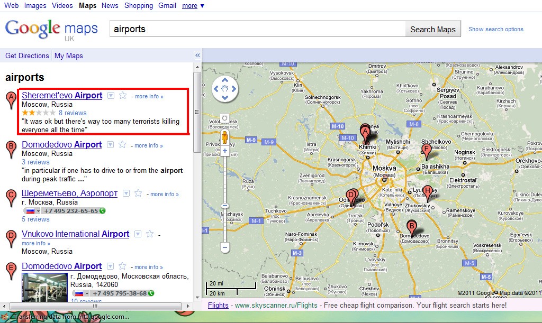Open dropdown next to Vnukovo International Airport
Viewport: 542px width, 323px height.
[138, 234]
